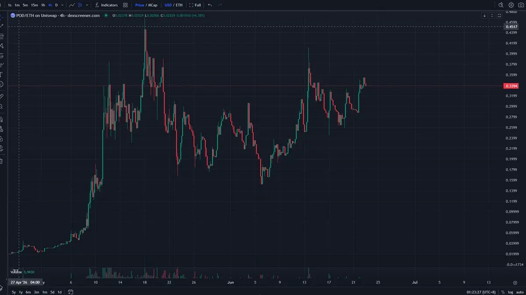Select the candlestick chart style icon
Screen dimensions: 526x295
(81, 5)
